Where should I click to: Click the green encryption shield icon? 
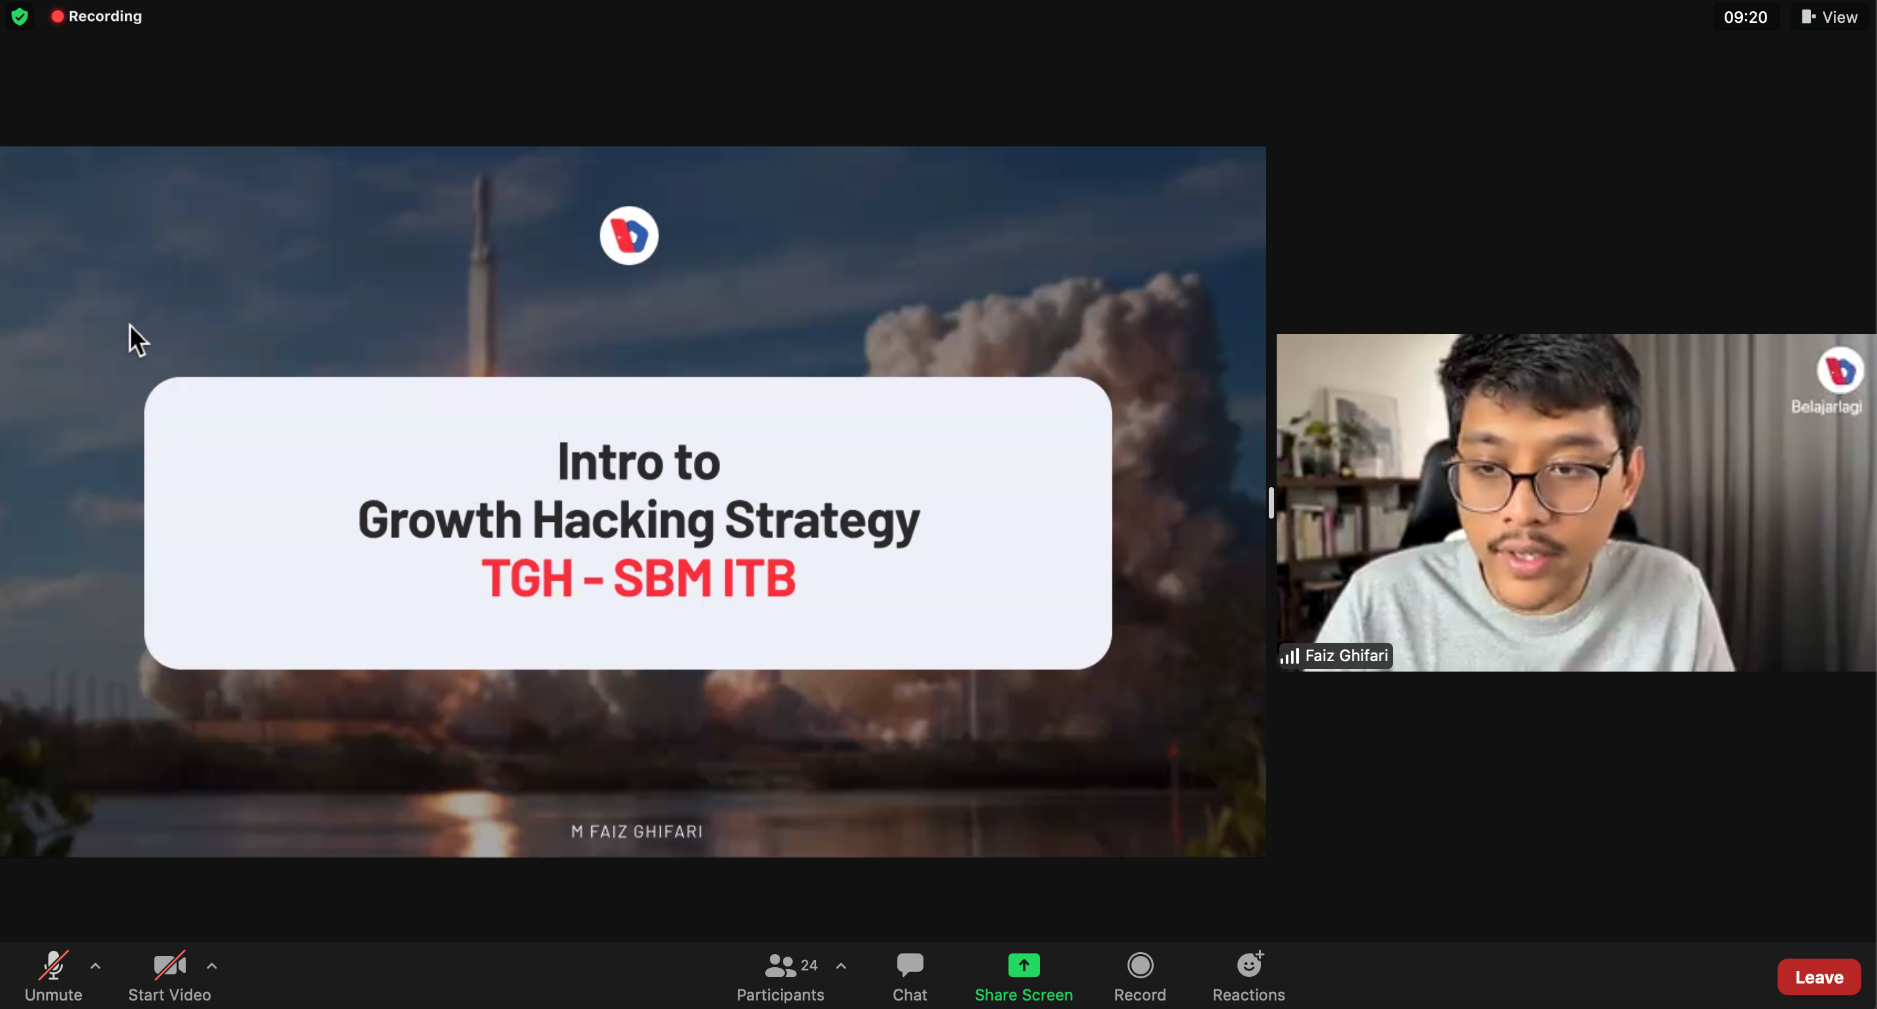[20, 16]
